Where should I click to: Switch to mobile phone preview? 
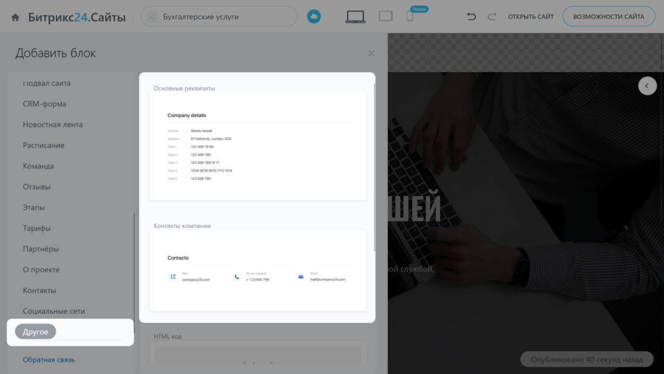[410, 17]
